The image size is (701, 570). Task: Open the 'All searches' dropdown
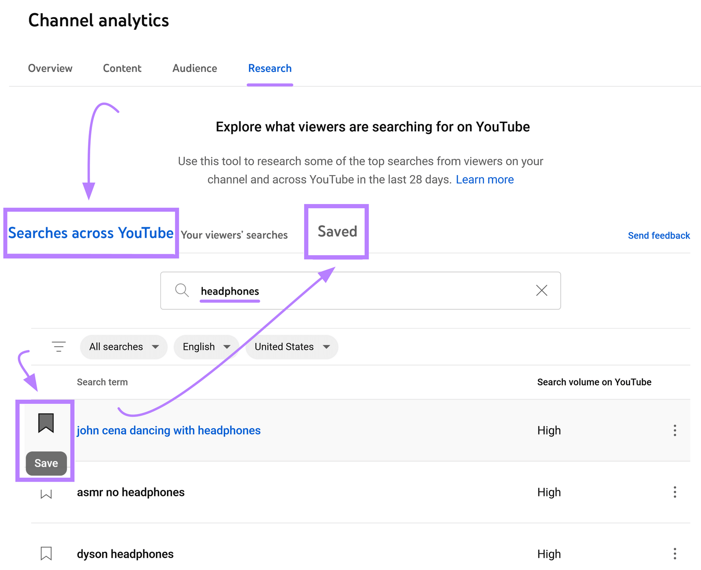tap(123, 347)
